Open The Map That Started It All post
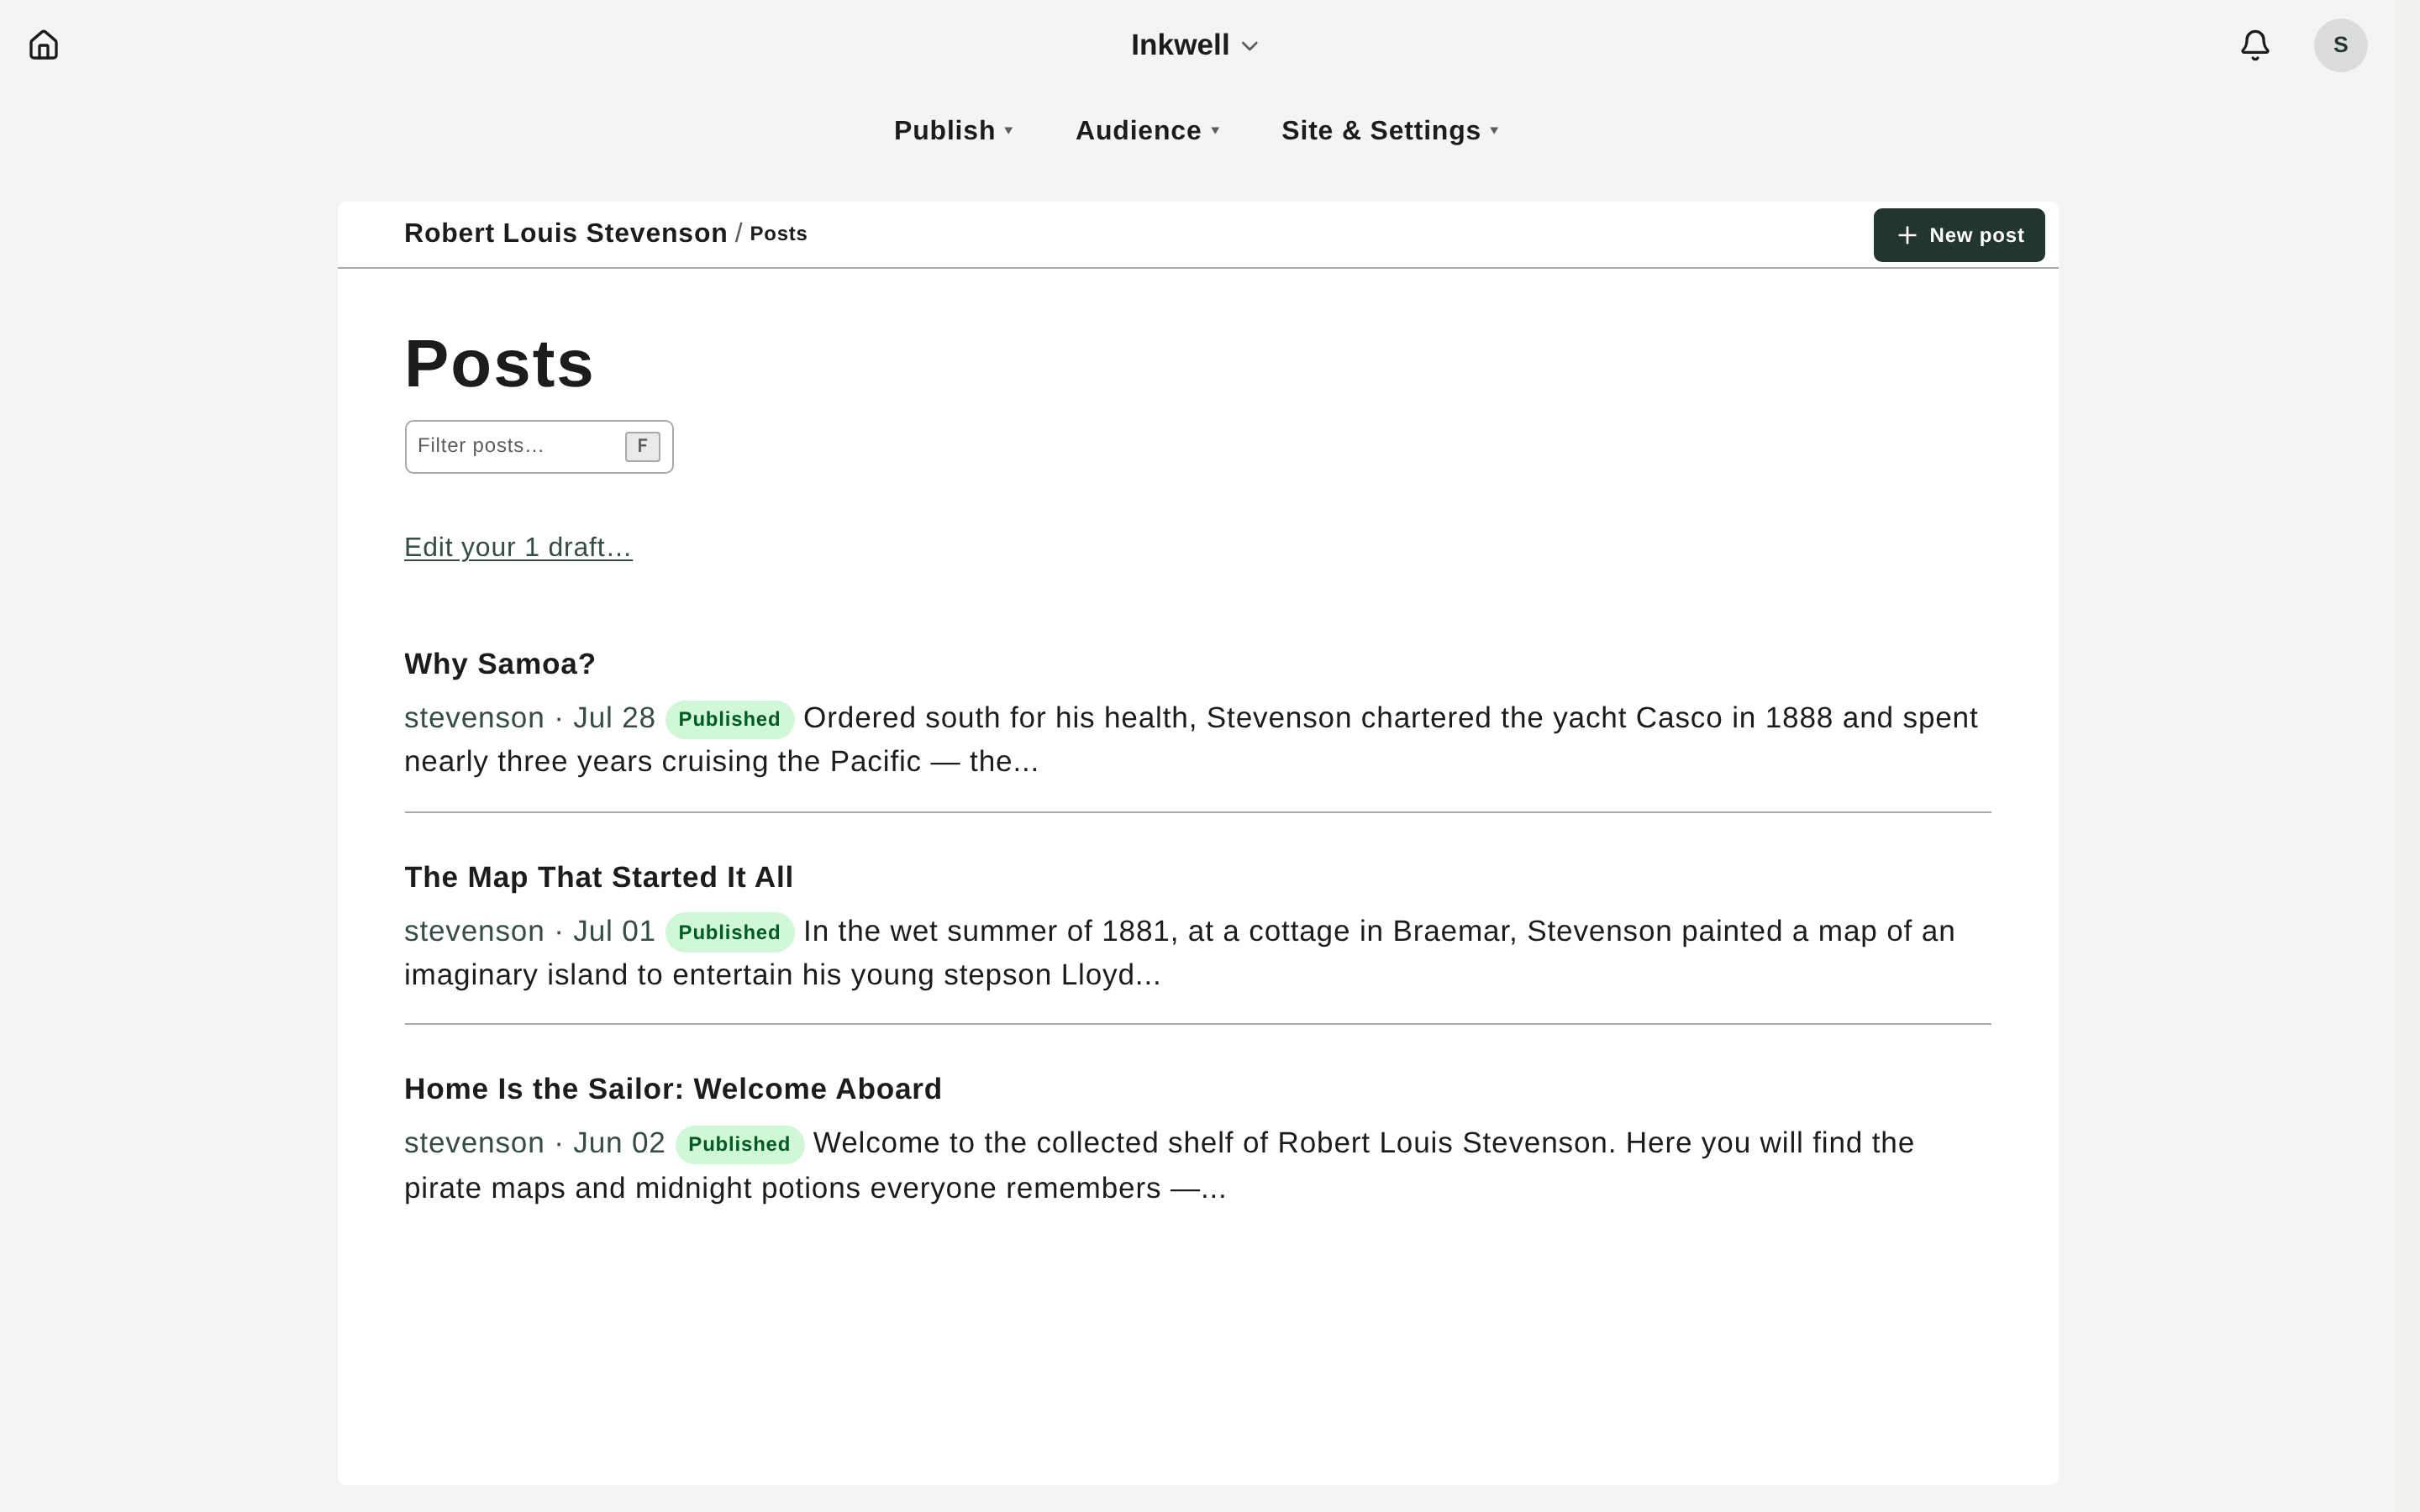Image resolution: width=2420 pixels, height=1512 pixels. click(598, 877)
